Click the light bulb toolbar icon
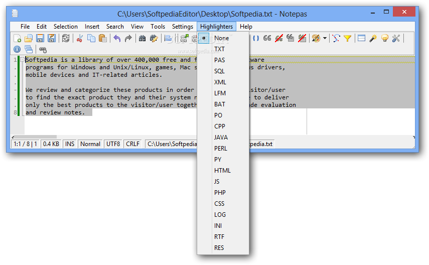The height and width of the screenshot is (265, 429). (x=385, y=38)
